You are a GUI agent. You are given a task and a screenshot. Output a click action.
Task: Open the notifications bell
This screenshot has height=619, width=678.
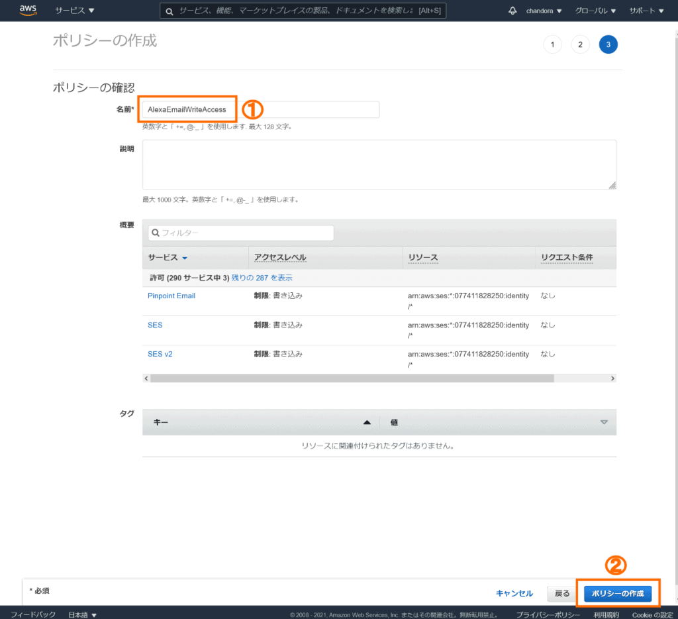[512, 11]
